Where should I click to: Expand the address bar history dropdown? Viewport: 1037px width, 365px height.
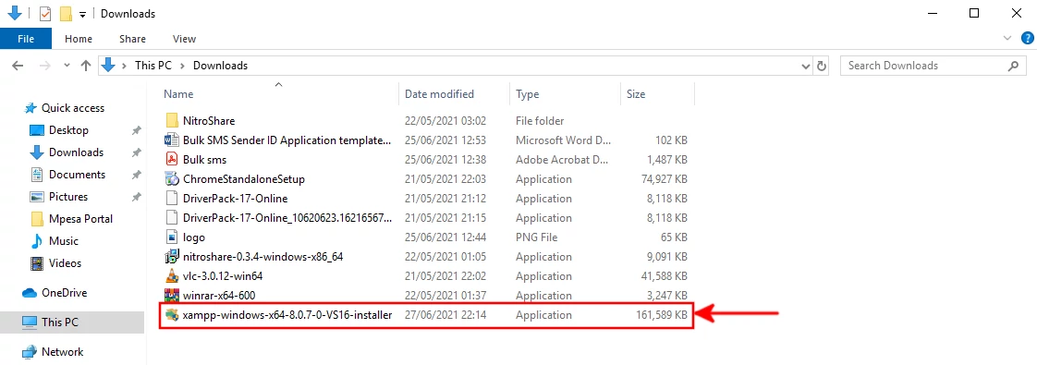pos(806,66)
